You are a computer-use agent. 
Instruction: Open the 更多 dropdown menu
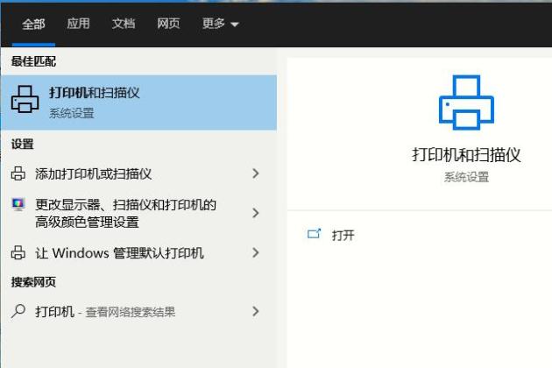tap(221, 24)
